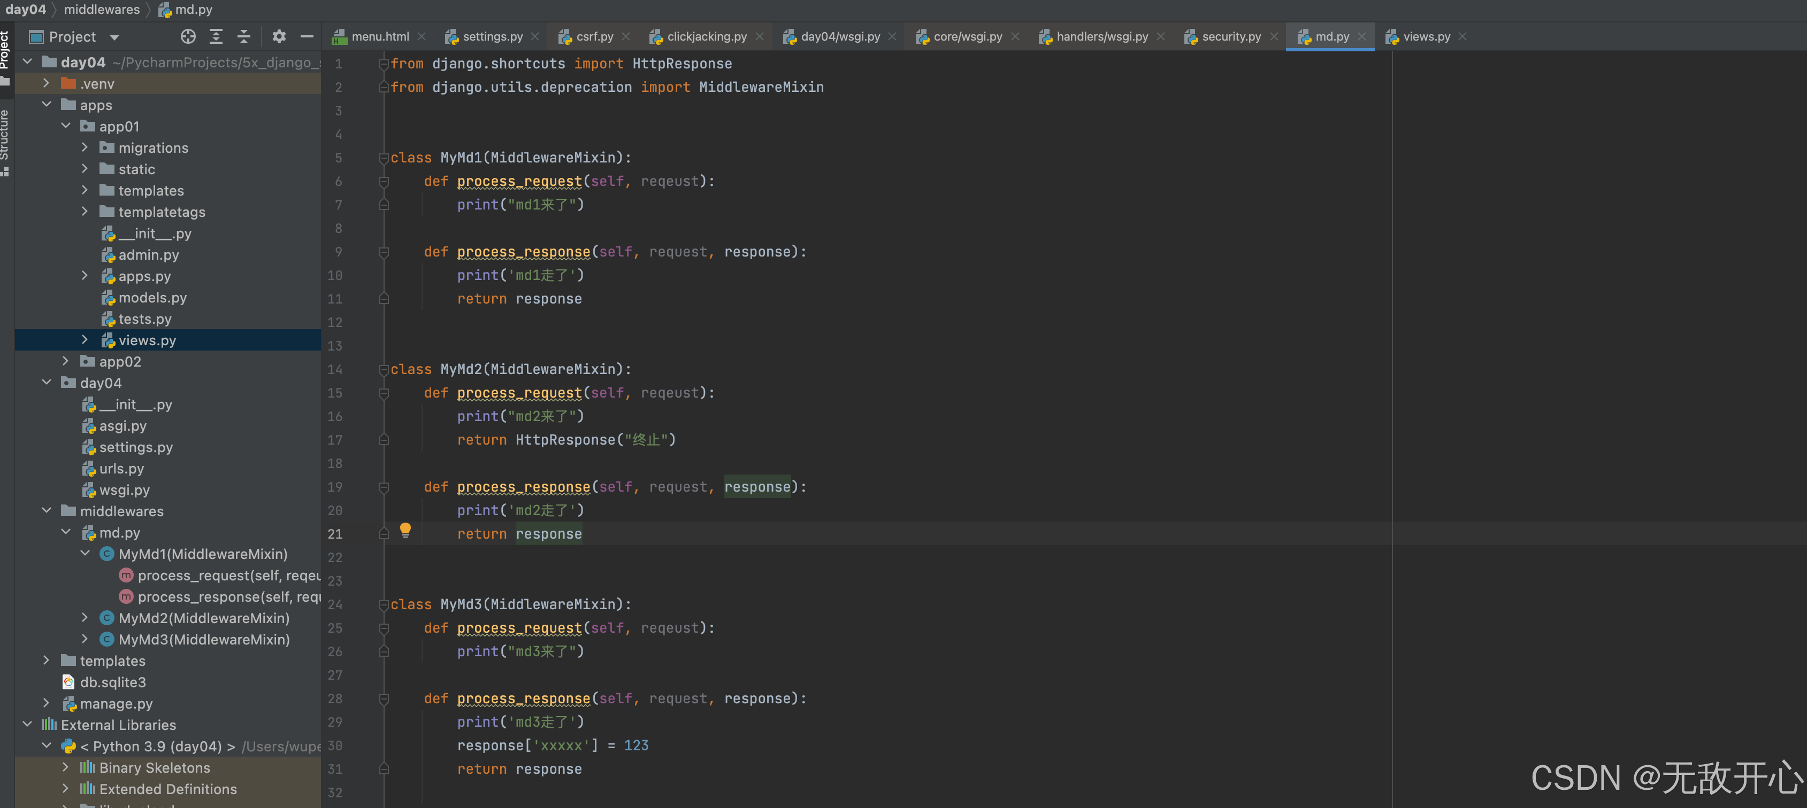Close the views.py tab
The image size is (1807, 808).
pyautogui.click(x=1463, y=36)
